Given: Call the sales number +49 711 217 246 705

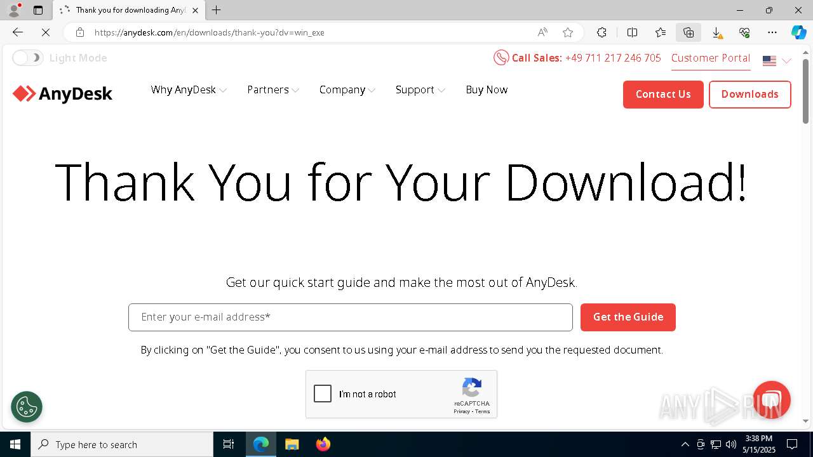Looking at the screenshot, I should 613,58.
